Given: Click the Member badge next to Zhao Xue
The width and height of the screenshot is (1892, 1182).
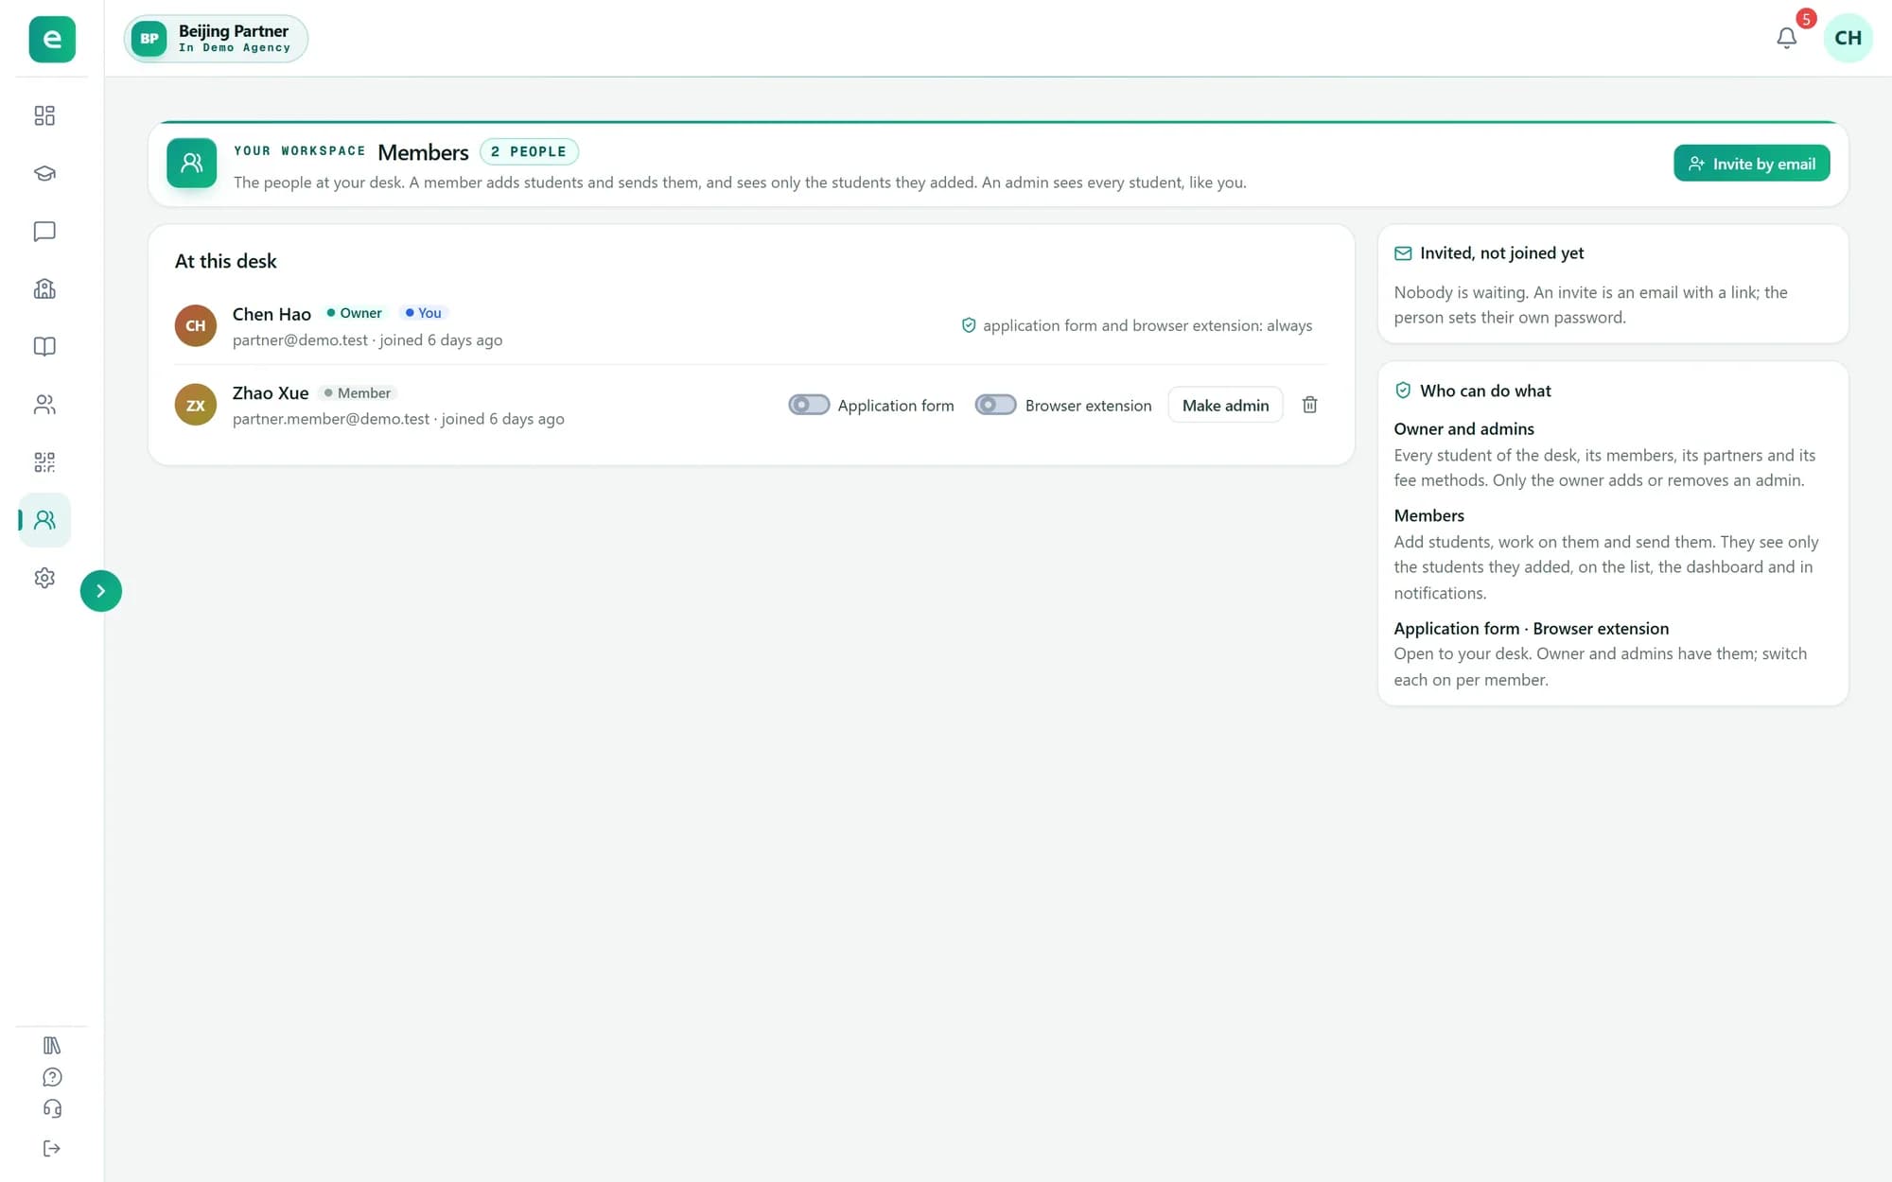Looking at the screenshot, I should click(358, 393).
